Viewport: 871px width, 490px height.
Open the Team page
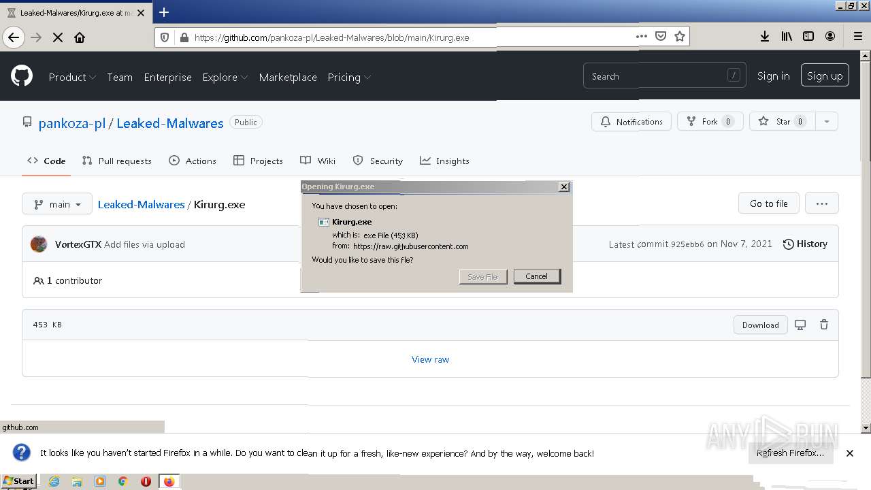(120, 77)
